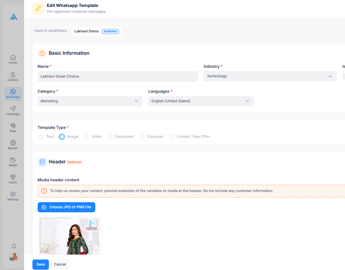Click Choose JPG Or PNG File
Viewport: 345px width, 270px height.
66,207
